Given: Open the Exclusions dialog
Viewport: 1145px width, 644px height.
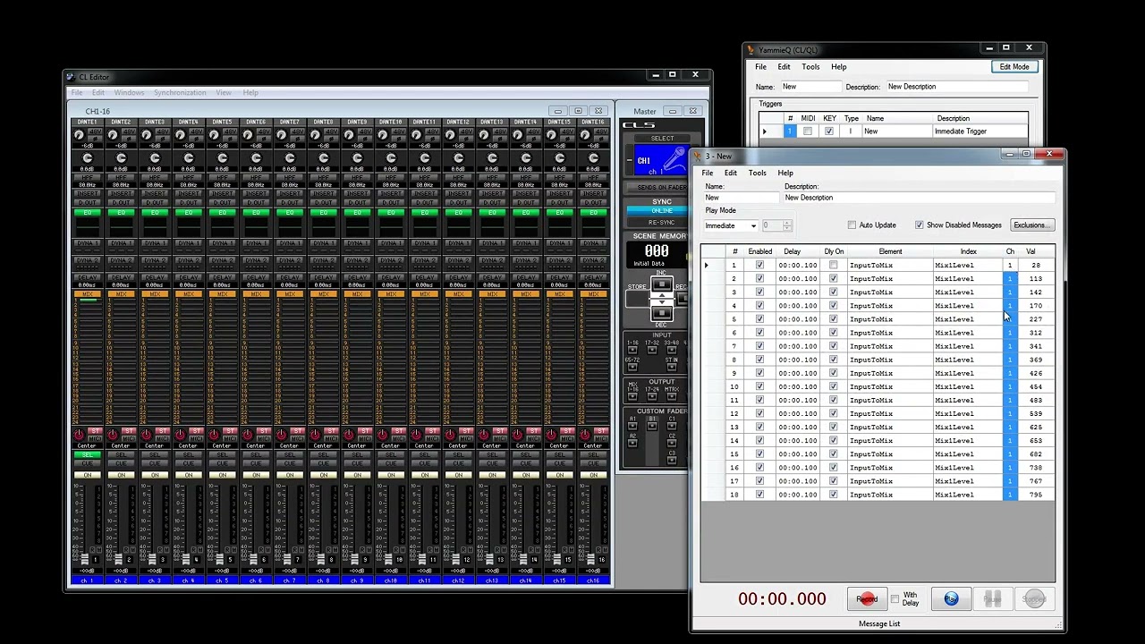Looking at the screenshot, I should [x=1031, y=225].
